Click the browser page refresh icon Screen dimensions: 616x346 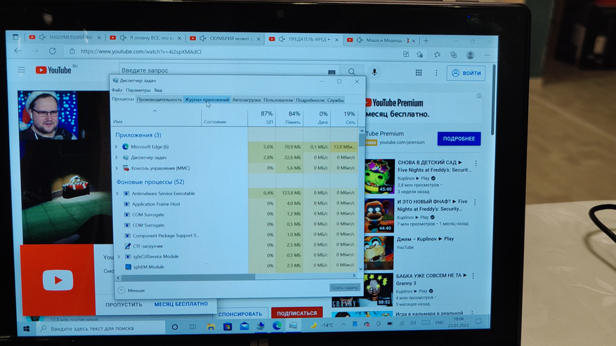53,51
